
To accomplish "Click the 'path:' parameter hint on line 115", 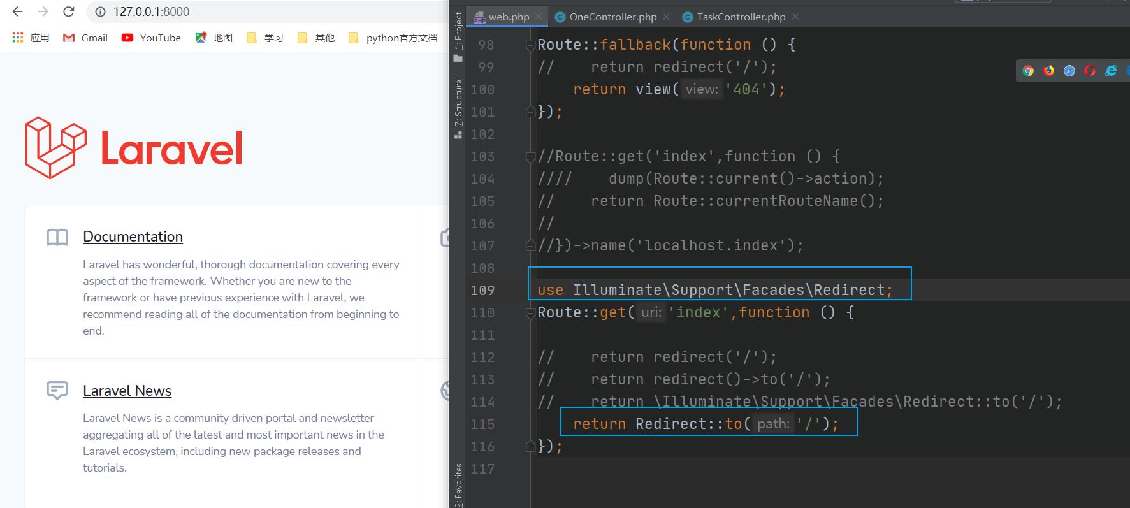I will (x=773, y=424).
